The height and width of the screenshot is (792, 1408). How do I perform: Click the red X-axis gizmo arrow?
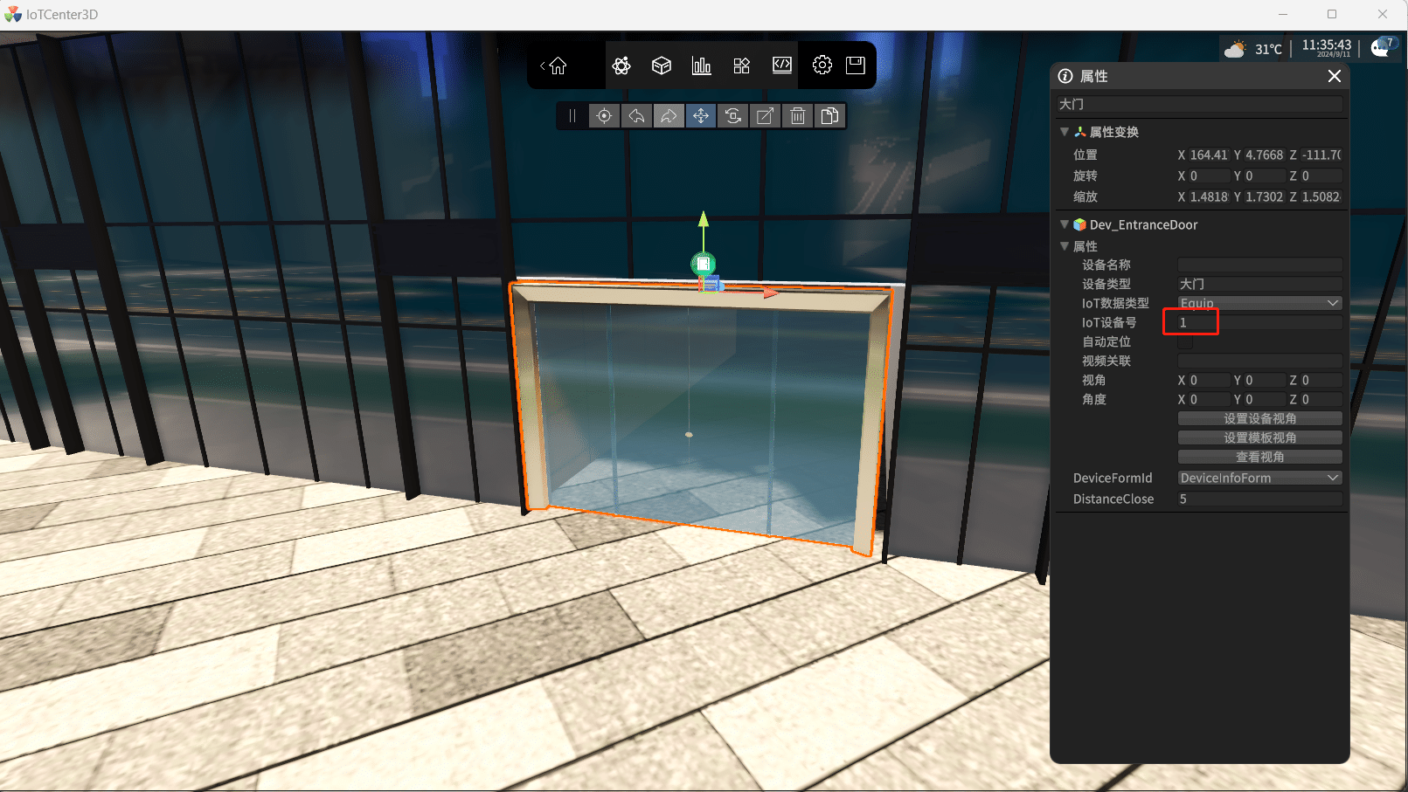point(770,293)
